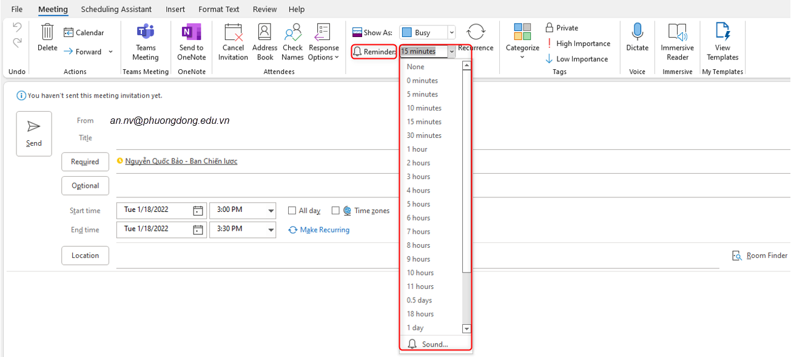Click the Optional button
The image size is (791, 357).
click(x=85, y=186)
